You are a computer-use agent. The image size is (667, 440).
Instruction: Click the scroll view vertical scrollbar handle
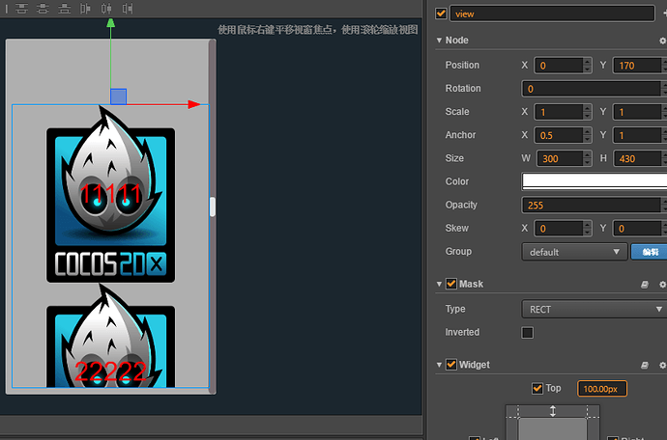coord(213,206)
